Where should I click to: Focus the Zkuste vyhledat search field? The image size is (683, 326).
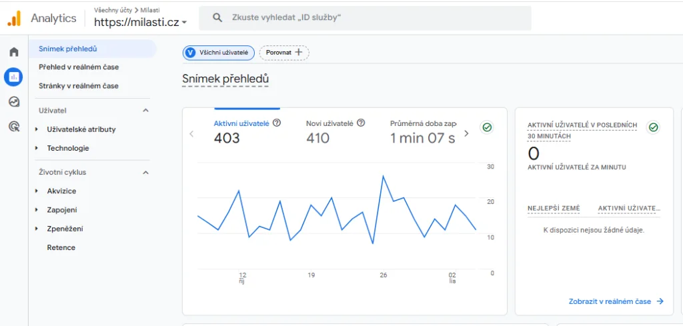365,18
